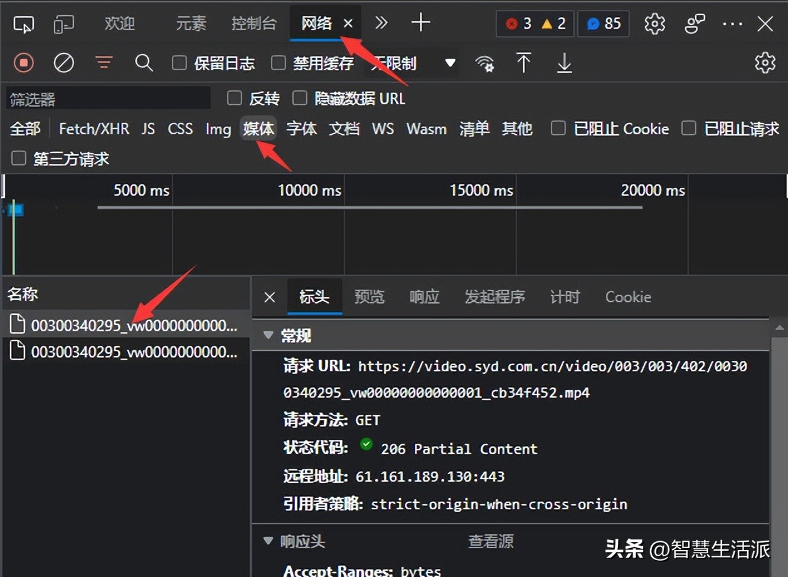Import a HAR file
Screen dimensions: 788x577
click(x=524, y=63)
